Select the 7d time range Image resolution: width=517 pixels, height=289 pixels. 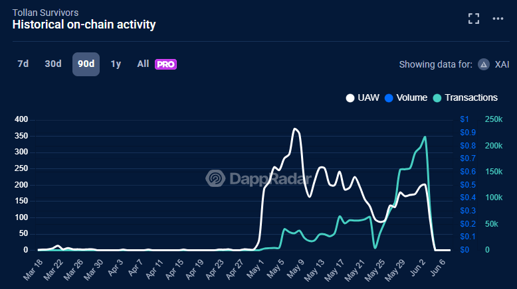click(x=23, y=64)
